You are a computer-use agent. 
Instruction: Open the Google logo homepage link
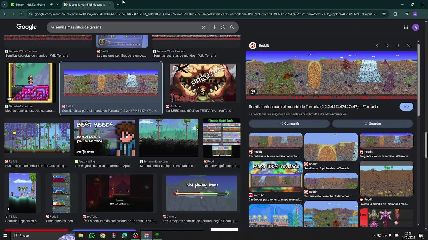26,27
